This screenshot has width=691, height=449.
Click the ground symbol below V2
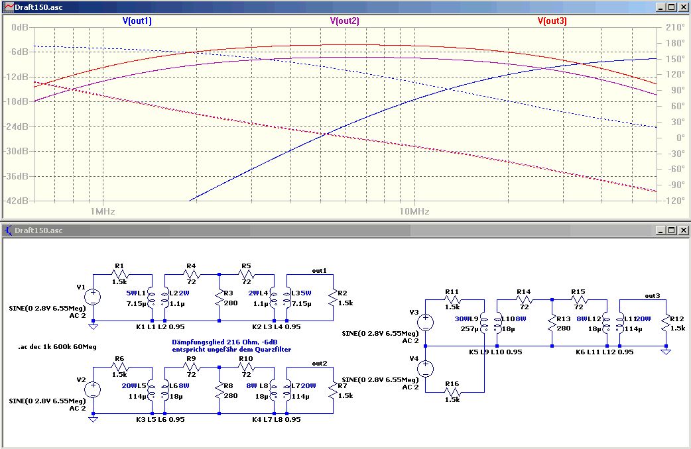93,419
